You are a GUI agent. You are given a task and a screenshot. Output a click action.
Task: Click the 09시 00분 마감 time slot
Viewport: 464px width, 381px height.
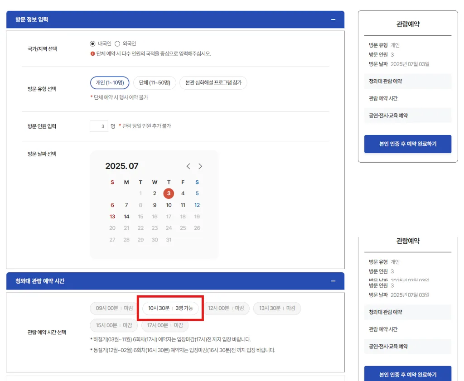pos(114,308)
